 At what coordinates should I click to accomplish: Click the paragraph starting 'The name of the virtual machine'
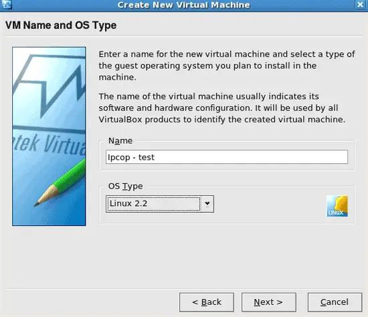[x=221, y=108]
